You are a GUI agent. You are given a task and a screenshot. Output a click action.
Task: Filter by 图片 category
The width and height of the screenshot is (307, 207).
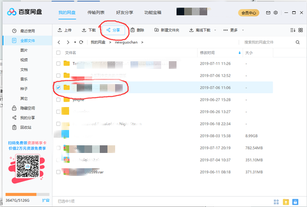point(24,50)
